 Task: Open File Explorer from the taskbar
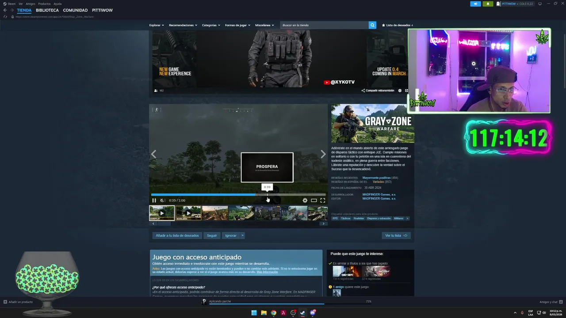(x=264, y=313)
